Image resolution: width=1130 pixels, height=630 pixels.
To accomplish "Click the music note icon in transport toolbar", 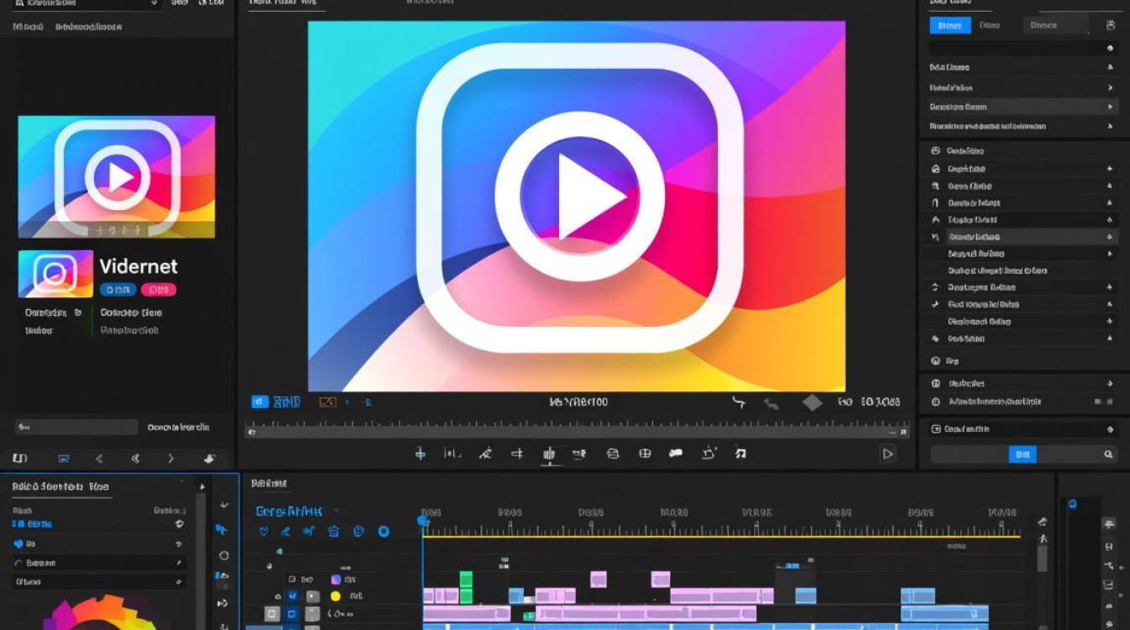I will point(740,454).
